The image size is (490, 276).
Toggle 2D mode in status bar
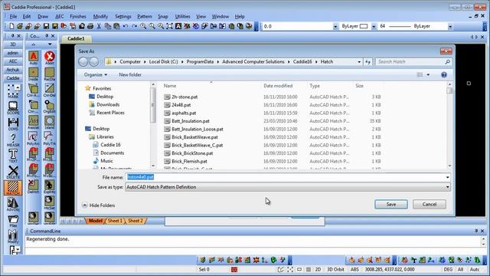[318, 269]
